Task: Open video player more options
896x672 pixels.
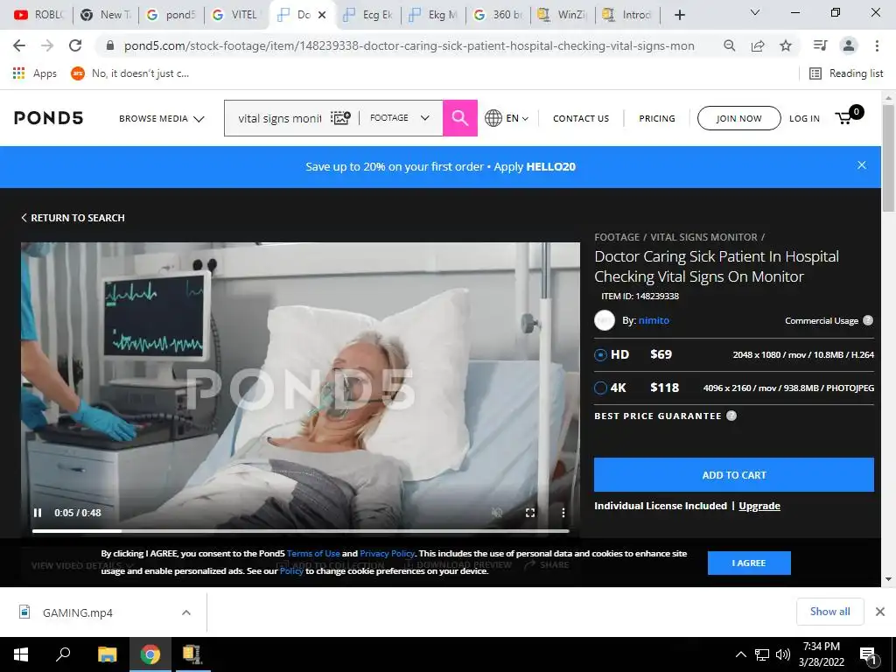Action: tap(563, 513)
